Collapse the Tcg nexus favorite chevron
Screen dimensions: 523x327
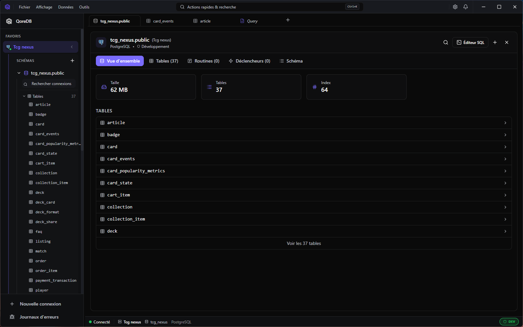[72, 47]
